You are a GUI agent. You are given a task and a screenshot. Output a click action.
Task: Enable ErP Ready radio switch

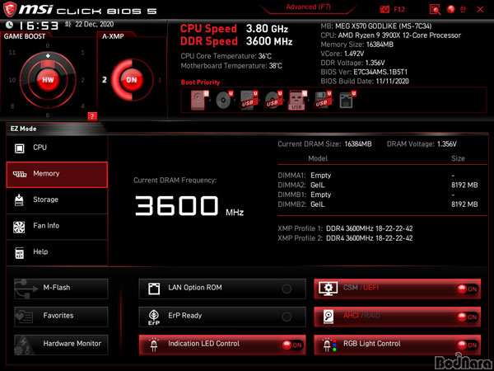[287, 317]
